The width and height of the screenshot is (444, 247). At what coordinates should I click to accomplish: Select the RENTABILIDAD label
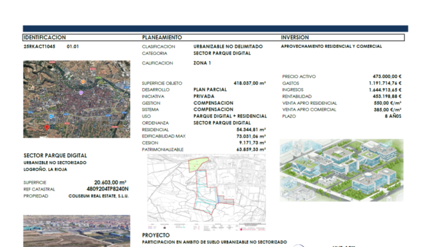297,97
